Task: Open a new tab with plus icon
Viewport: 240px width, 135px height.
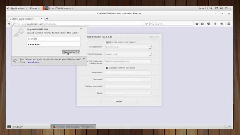Action: click(47, 19)
